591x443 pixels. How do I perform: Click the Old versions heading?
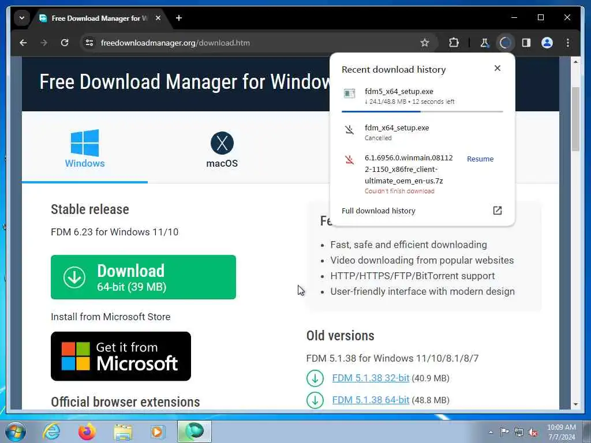(341, 336)
